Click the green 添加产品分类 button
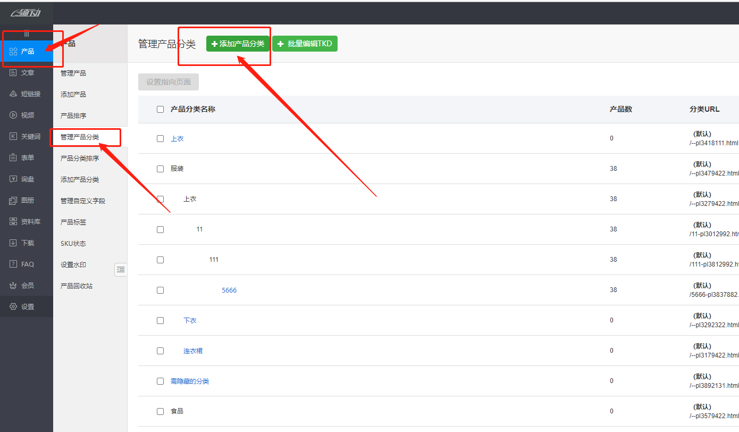 [x=238, y=44]
